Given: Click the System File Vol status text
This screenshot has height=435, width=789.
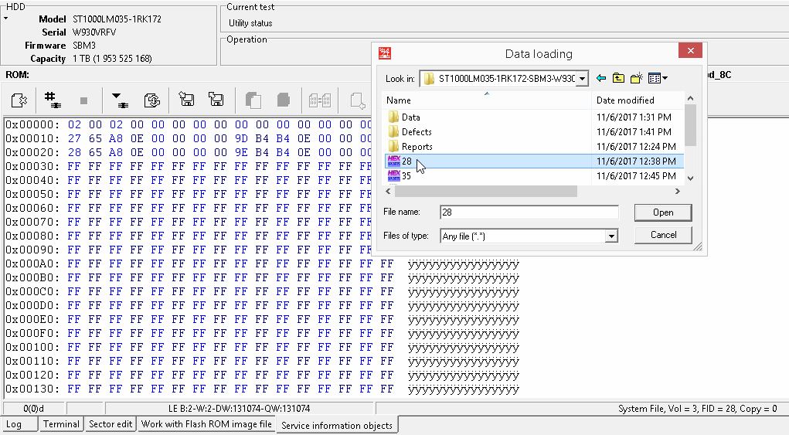Looking at the screenshot, I should [697, 409].
